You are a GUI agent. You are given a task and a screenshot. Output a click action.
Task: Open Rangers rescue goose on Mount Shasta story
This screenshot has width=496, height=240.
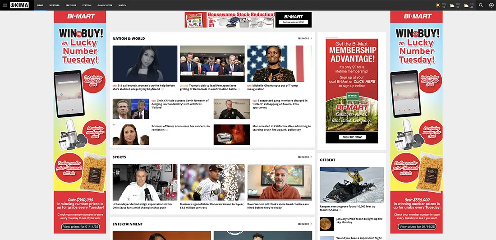pyautogui.click(x=348, y=208)
